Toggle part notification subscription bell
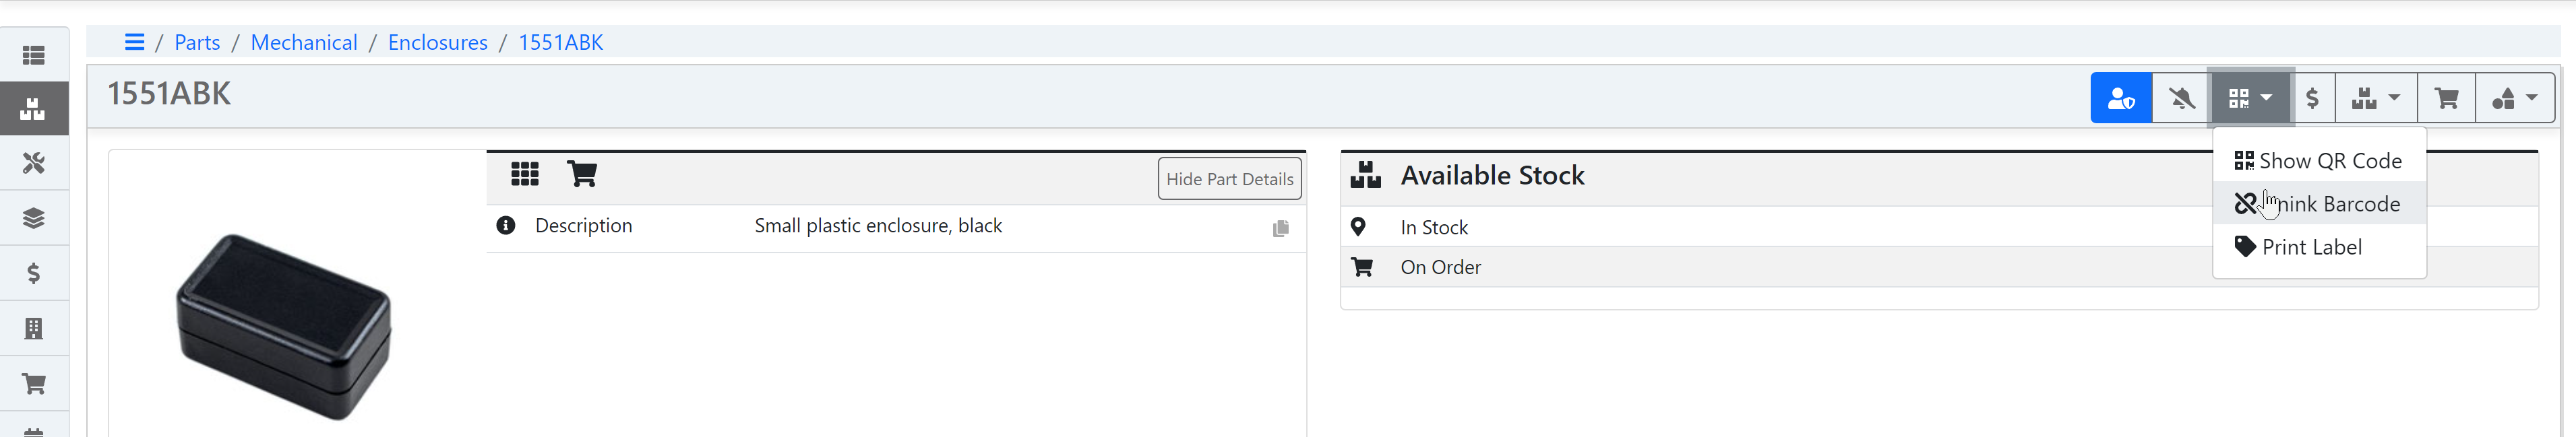Screen dimensions: 2576x437 point(2181,98)
